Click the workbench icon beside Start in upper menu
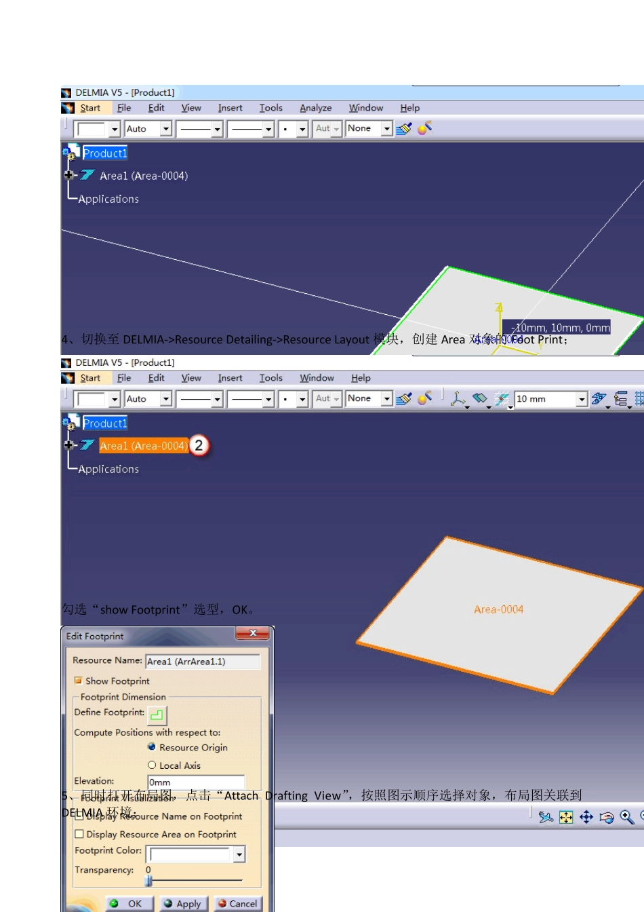 (68, 108)
